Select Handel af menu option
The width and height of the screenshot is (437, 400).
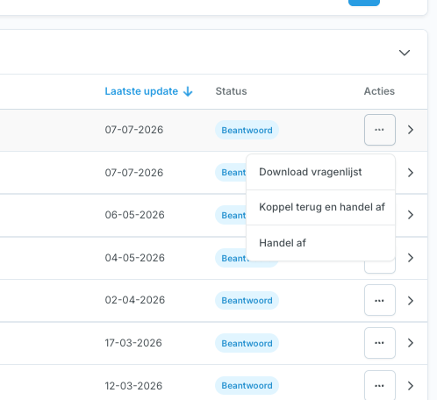[x=321, y=243]
